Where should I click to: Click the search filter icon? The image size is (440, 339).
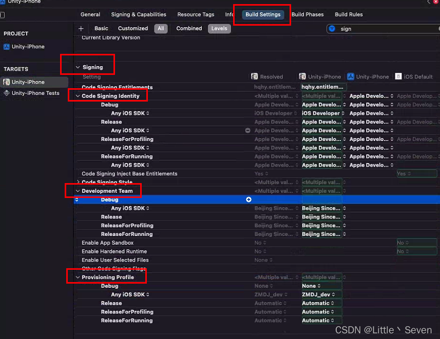click(x=332, y=29)
